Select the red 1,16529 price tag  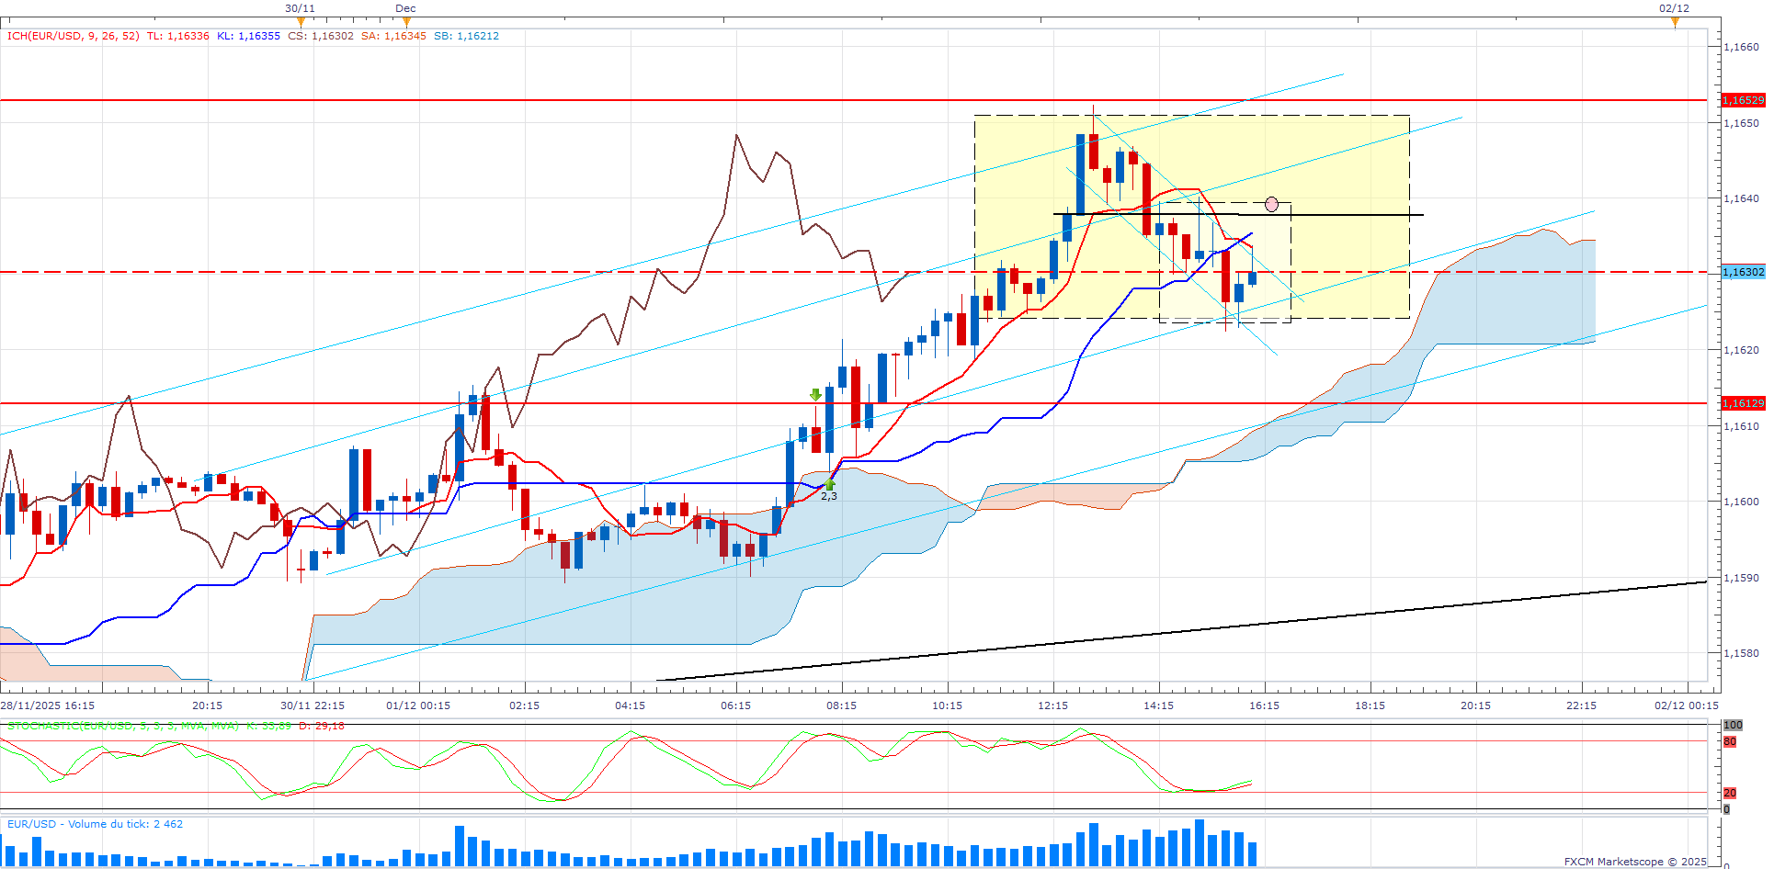pyautogui.click(x=1743, y=100)
